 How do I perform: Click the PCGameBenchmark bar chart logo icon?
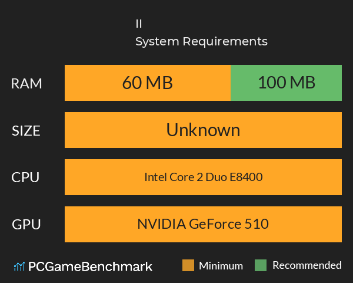click(19, 266)
